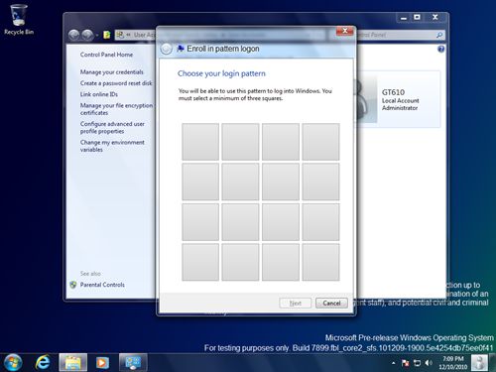This screenshot has height=372, width=496.
Task: Click the Control Panel forward arrow button
Action: [x=87, y=35]
